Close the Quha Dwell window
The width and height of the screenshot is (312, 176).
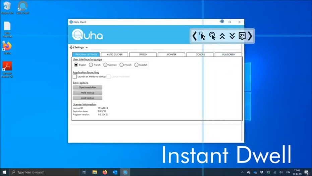[239, 22]
